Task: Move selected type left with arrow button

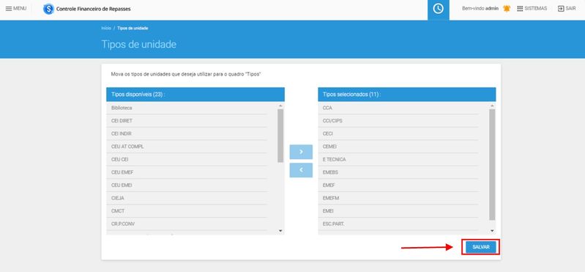Action: coord(301,170)
